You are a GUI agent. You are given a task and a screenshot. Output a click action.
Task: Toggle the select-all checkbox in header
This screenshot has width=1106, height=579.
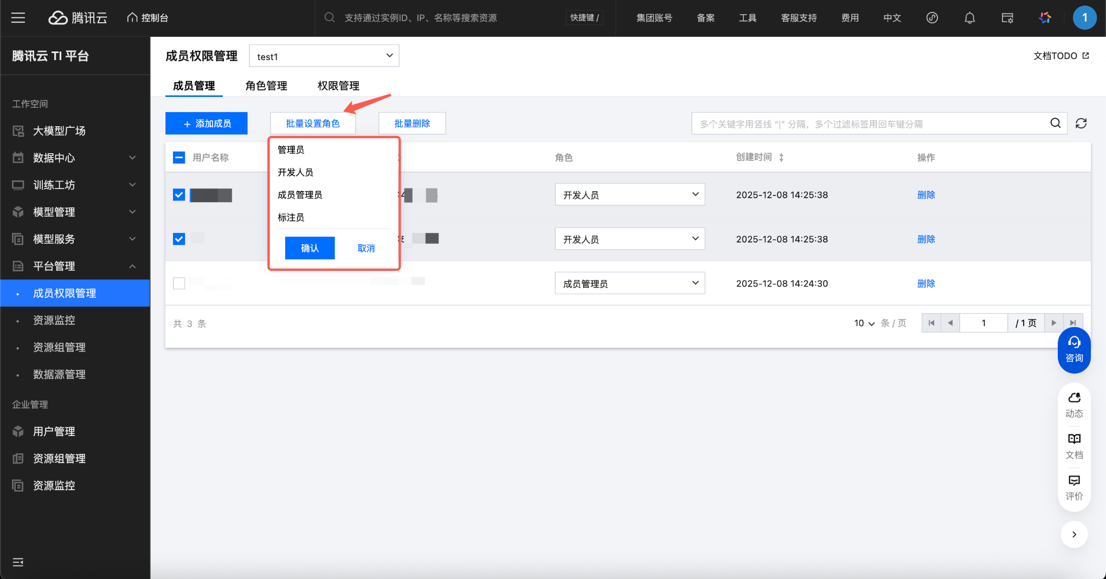pos(179,158)
